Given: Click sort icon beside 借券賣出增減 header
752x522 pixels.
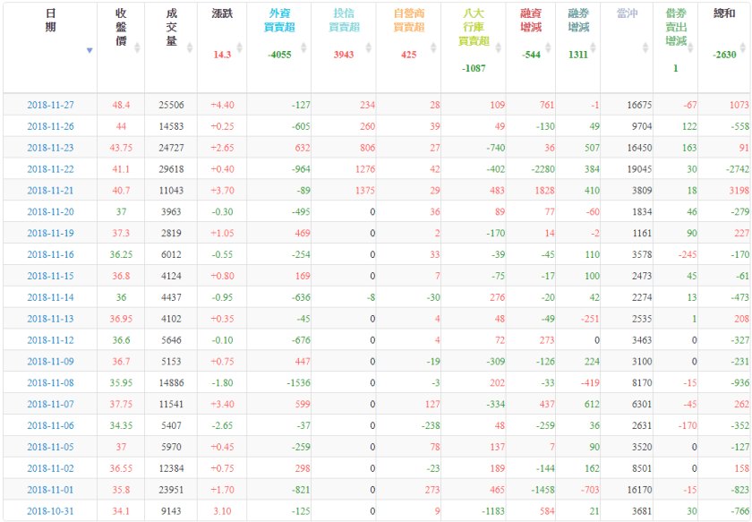Looking at the screenshot, I should [x=690, y=47].
